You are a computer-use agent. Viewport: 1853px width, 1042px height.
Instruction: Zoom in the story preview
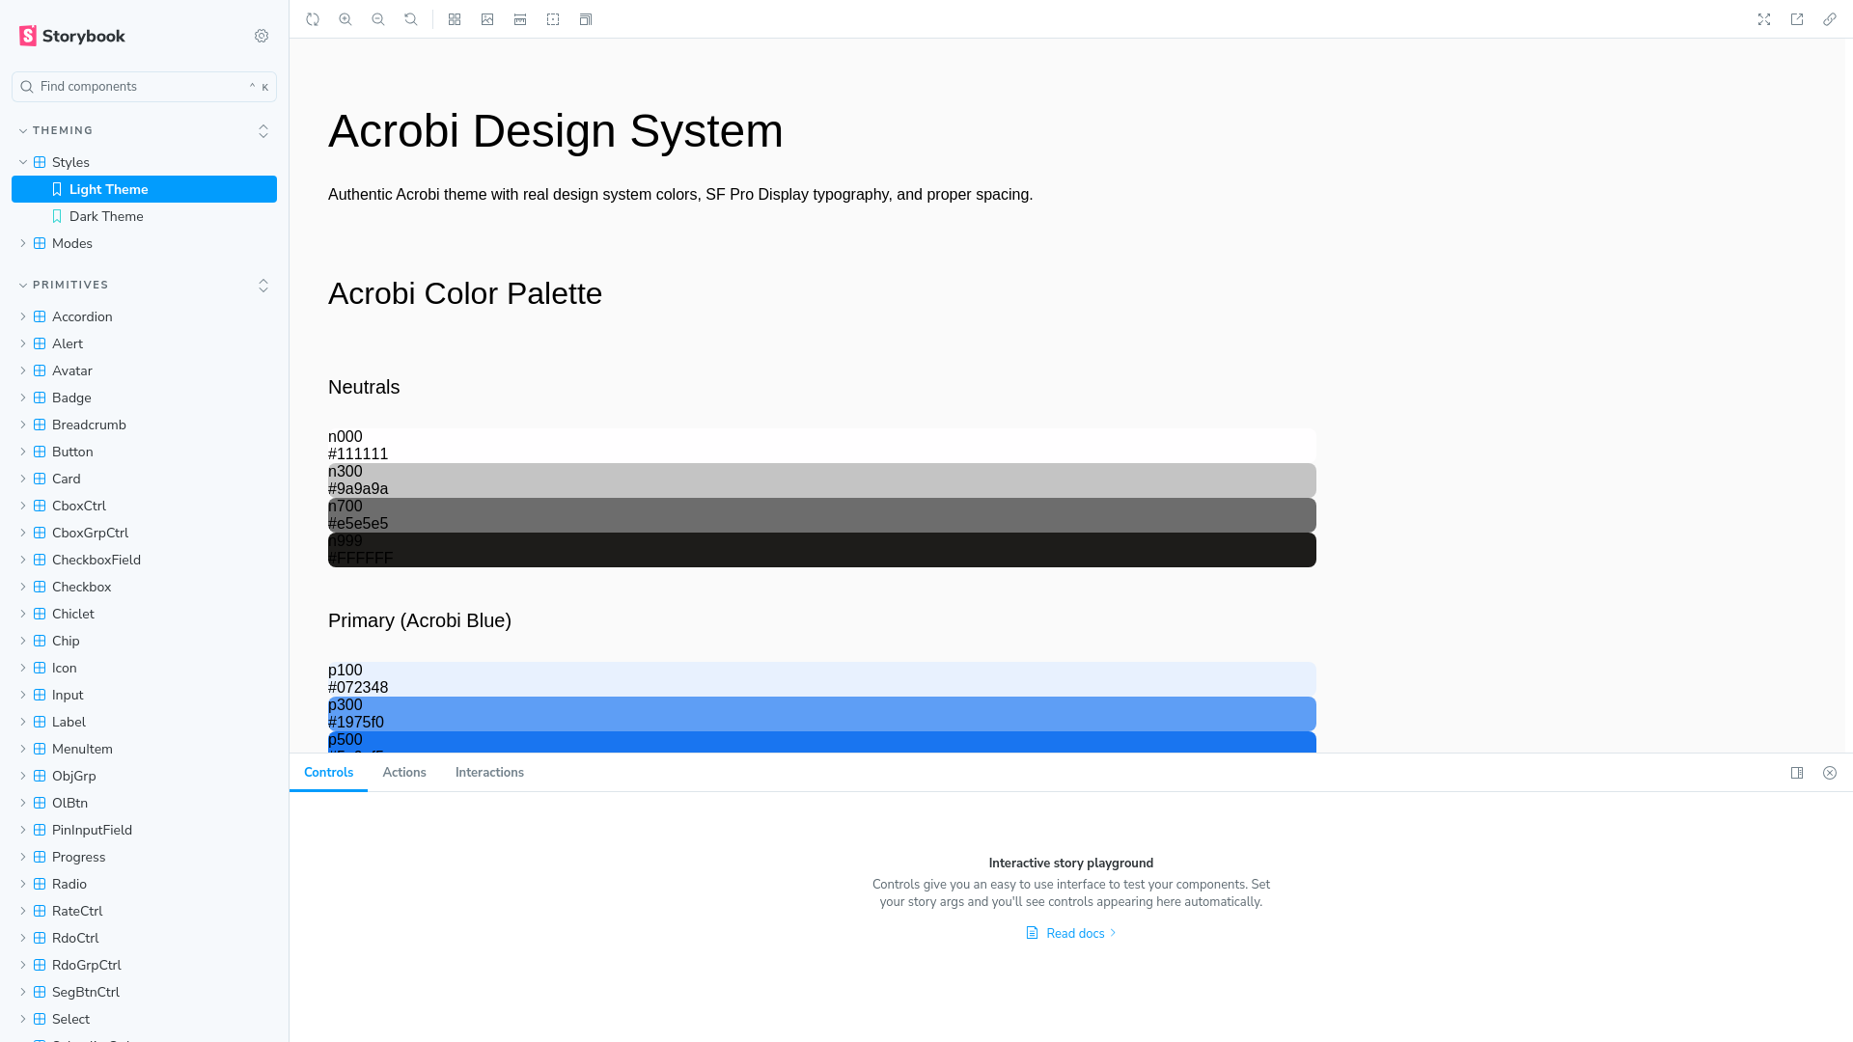click(x=346, y=19)
